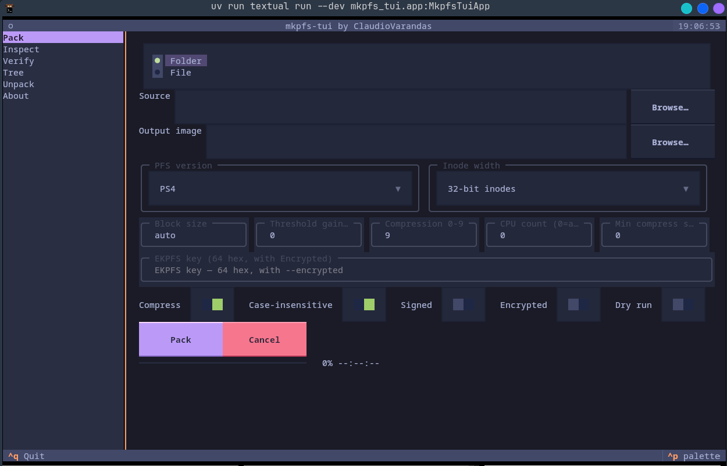Open ^p palette in footer
Viewport: 727px width, 466px height.
click(693, 456)
